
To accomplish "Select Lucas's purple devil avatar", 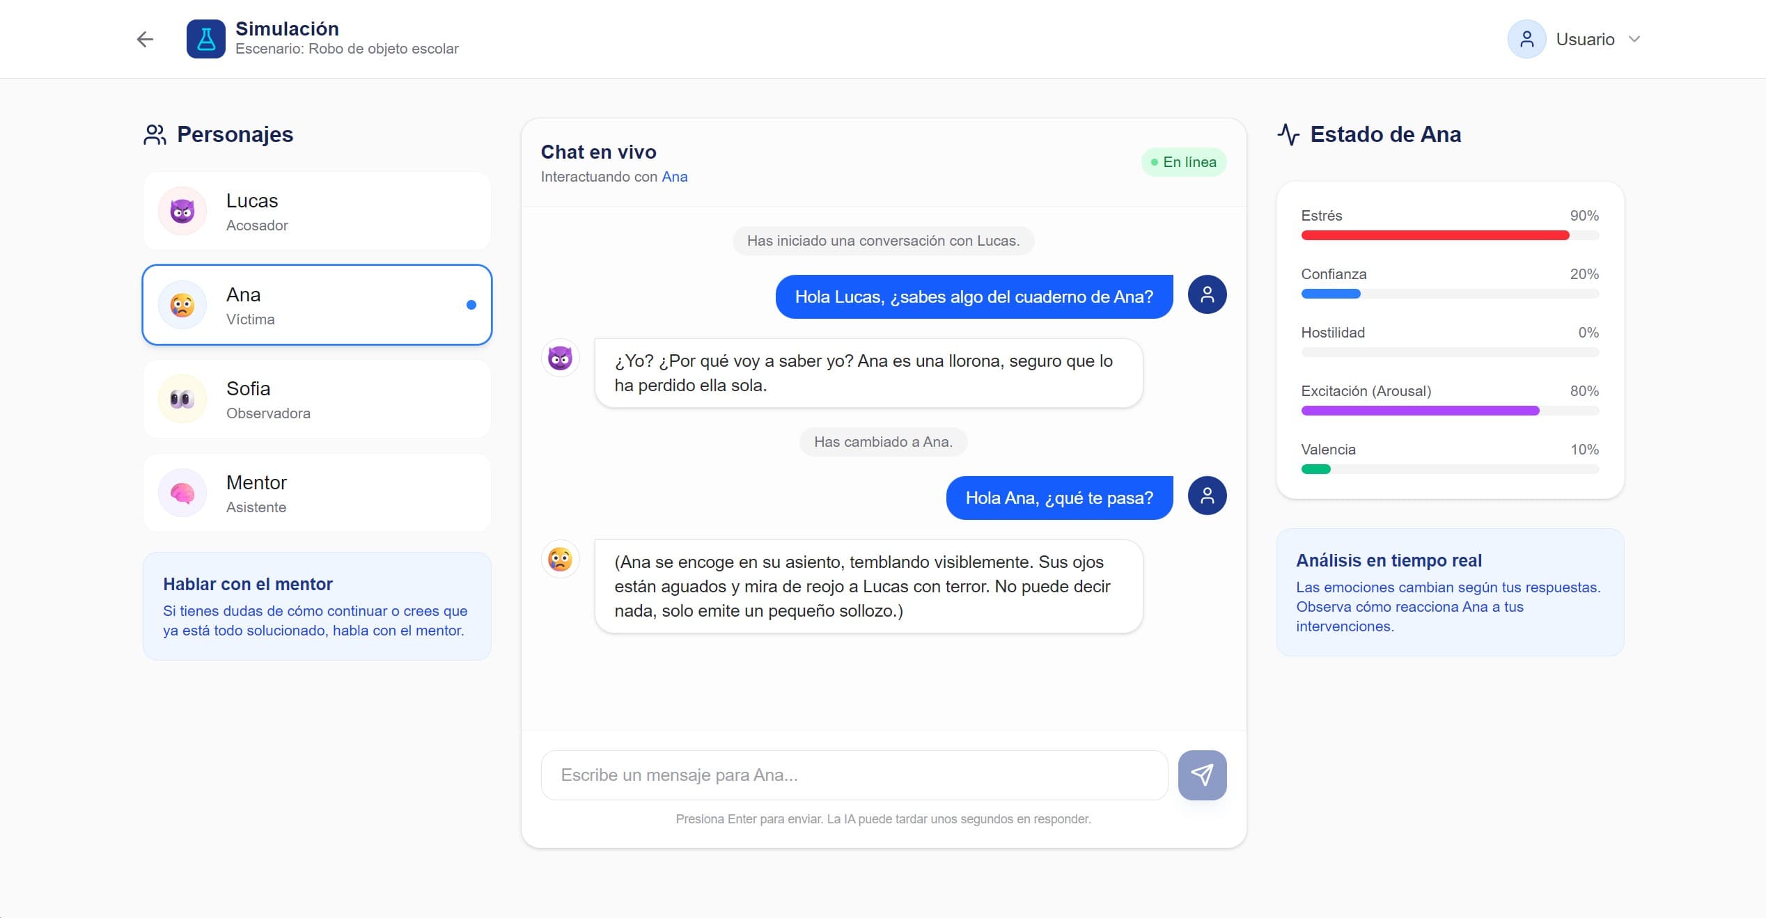I will [182, 211].
